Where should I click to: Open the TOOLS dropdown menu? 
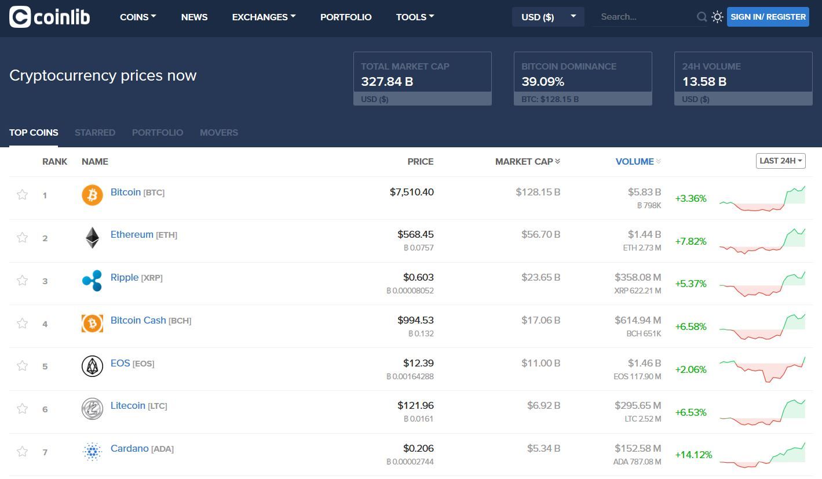tap(415, 17)
